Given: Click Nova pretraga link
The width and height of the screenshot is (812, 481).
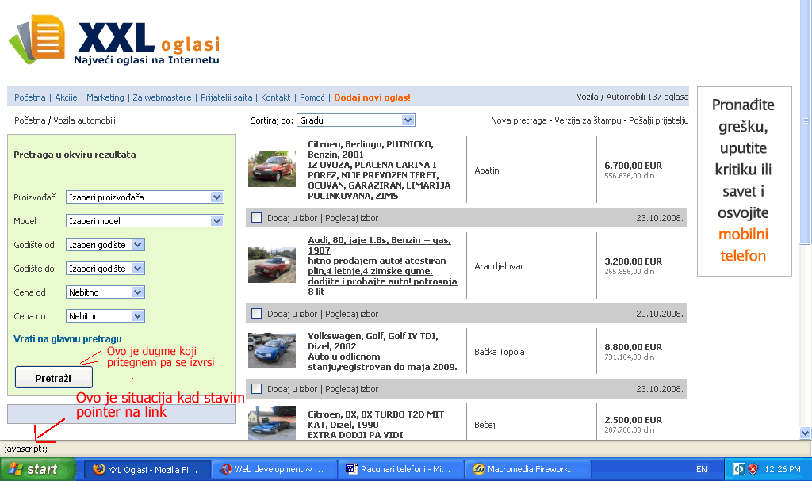Looking at the screenshot, I should pos(519,120).
